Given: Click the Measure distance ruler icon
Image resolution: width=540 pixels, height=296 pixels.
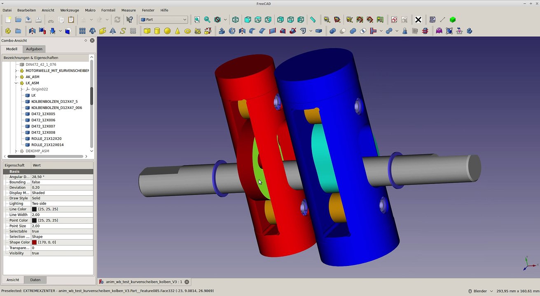Looking at the screenshot, I should click(313, 20).
